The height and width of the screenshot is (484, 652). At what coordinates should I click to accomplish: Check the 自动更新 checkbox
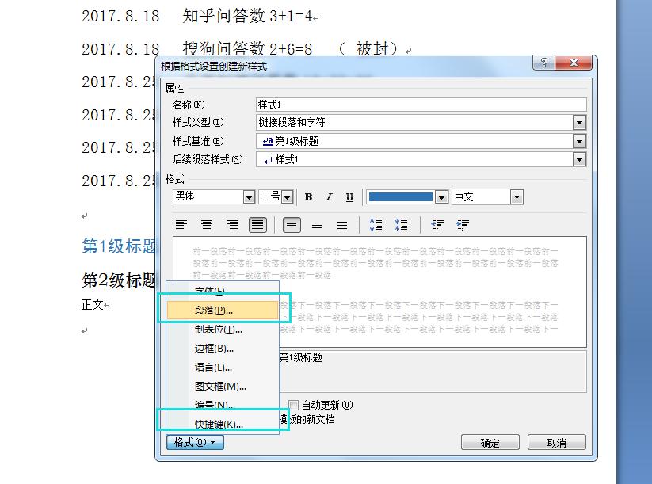pos(294,404)
